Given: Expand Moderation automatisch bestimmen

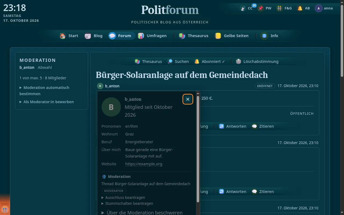Looking at the screenshot, I should point(44,91).
